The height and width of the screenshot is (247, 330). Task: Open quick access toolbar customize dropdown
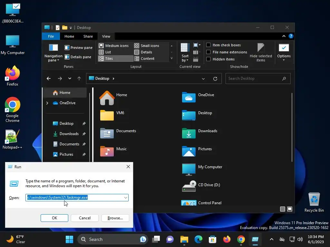71,28
